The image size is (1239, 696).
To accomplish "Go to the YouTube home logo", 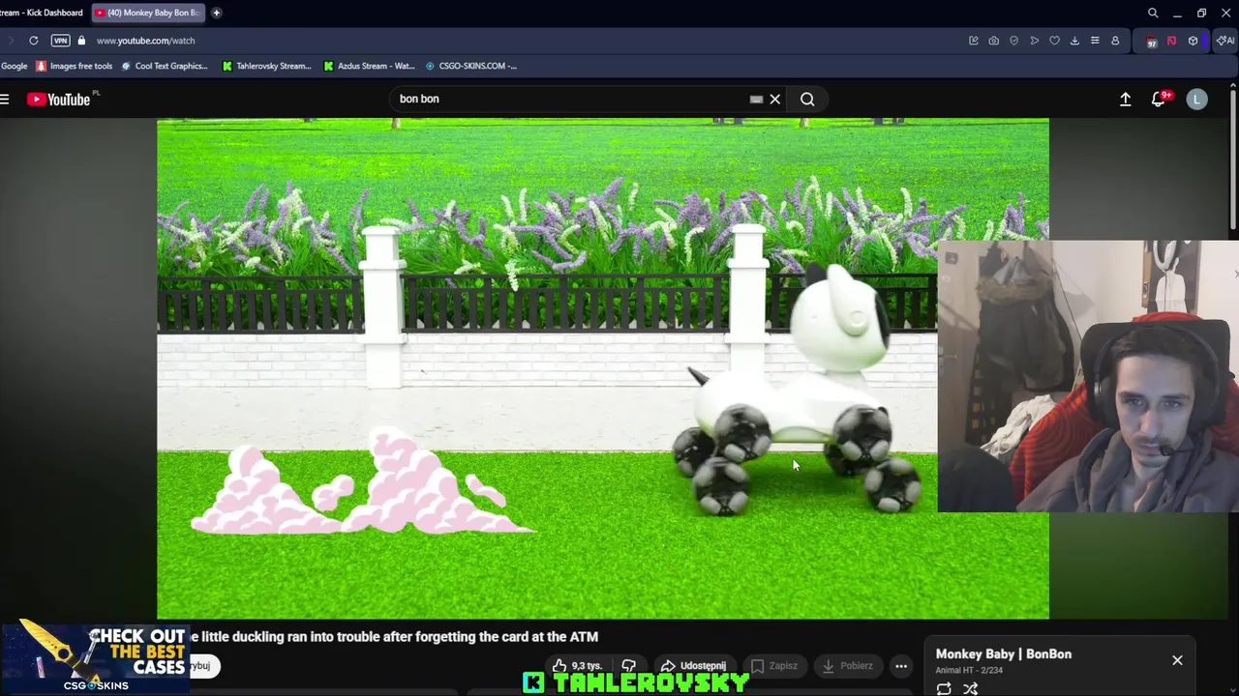I will point(60,99).
